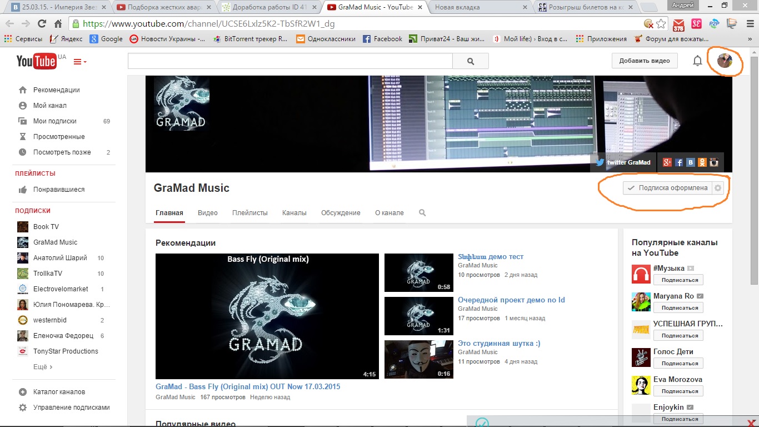The image size is (759, 427).
Task: Click into the YouTube search field
Action: [290, 61]
